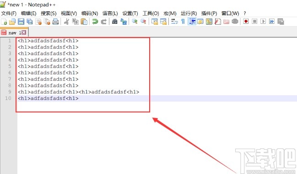Click the Paste clipboard icon
The width and height of the screenshot is (297, 174).
(84, 22)
